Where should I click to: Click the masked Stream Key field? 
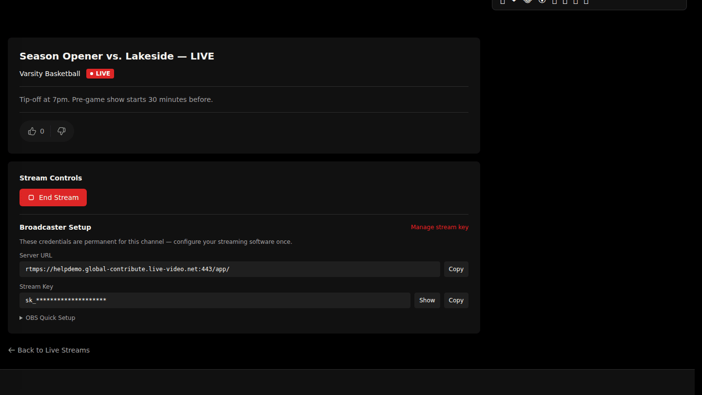pos(215,300)
